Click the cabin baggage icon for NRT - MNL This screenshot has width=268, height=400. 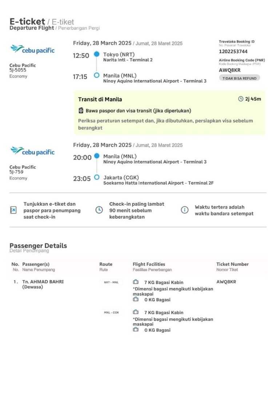pos(136,282)
